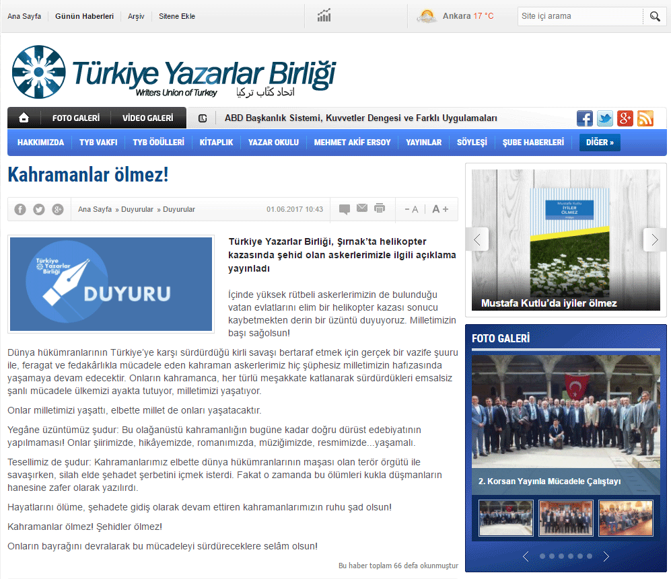Click the Türkiye Yazarlar Birliği logo
The width and height of the screenshot is (671, 579).
(x=174, y=72)
